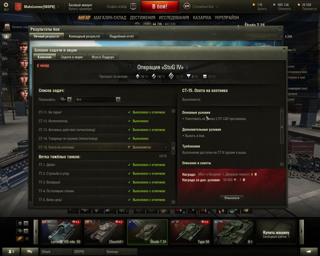Click the task list scrollbar thumb
Viewport: 320px width, 256px height.
pos(173,148)
